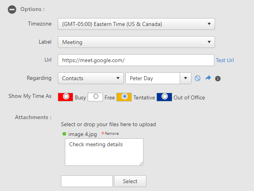Click the textarea resize grip handle
Image resolution: width=254 pixels, height=191 pixels.
(141, 163)
